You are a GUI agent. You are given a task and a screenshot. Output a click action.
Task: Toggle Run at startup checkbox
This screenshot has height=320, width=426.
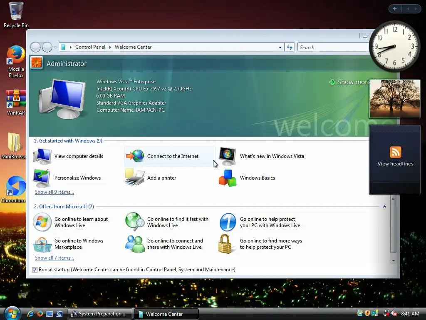pyautogui.click(x=35, y=270)
